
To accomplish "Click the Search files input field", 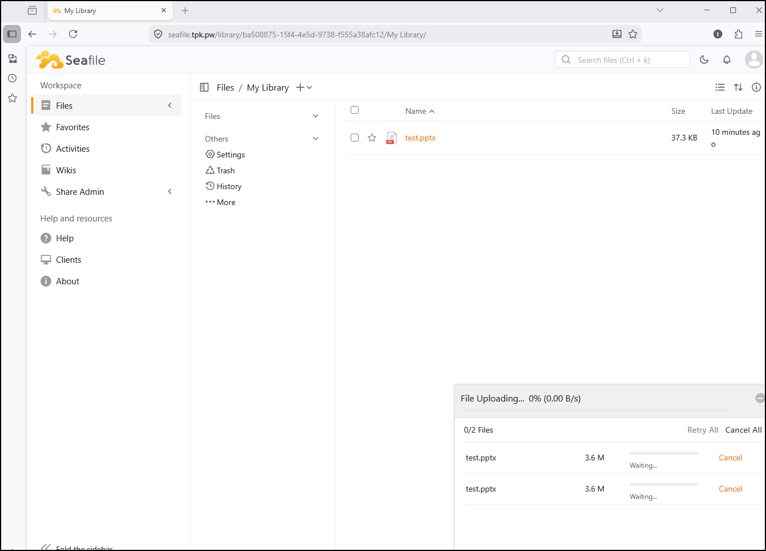I will click(629, 60).
